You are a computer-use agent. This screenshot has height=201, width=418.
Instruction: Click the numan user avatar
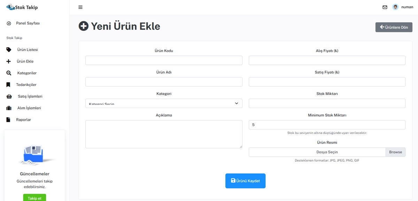tap(395, 7)
